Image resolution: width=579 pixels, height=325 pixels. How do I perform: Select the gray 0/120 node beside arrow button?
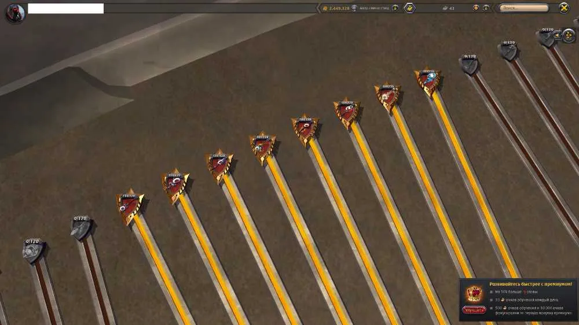pyautogui.click(x=546, y=38)
